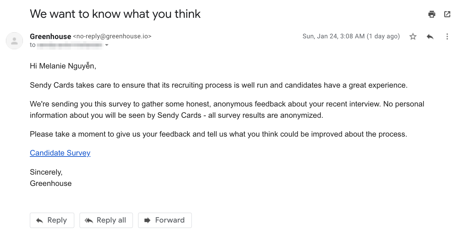This screenshot has height=252, width=457.
Task: Click the Forward button
Action: tap(165, 220)
